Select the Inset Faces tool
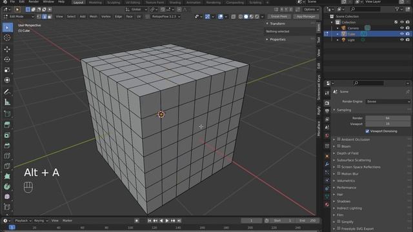 (7, 135)
